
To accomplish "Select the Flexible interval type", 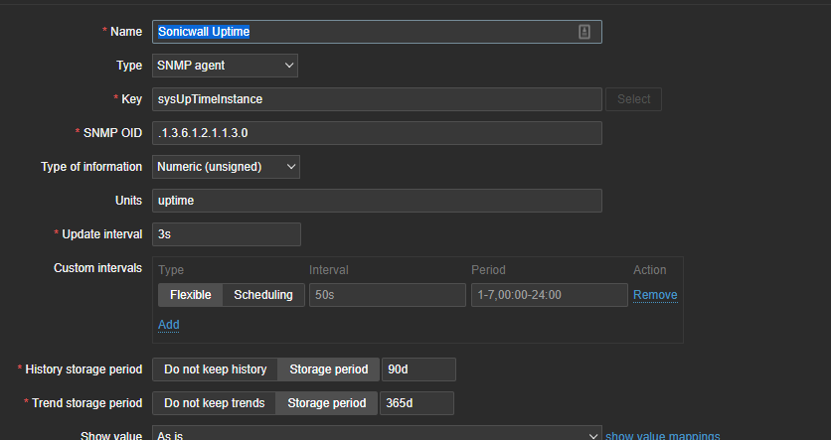I will coord(190,295).
